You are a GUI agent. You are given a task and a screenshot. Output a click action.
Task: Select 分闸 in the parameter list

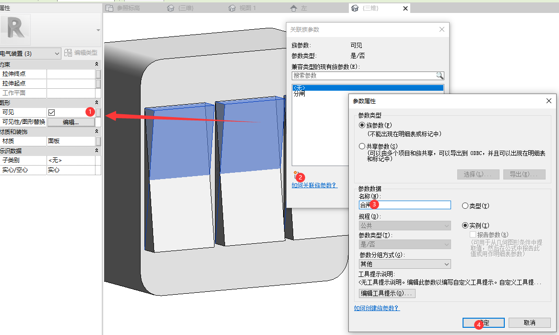[299, 94]
